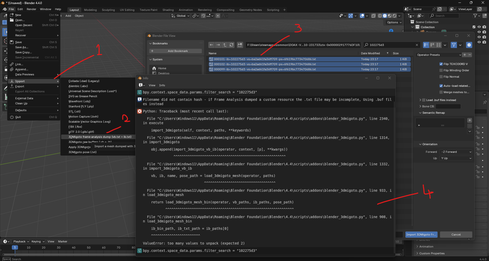
Task: Toggle proportional editing in viewport header
Action: tap(218, 16)
